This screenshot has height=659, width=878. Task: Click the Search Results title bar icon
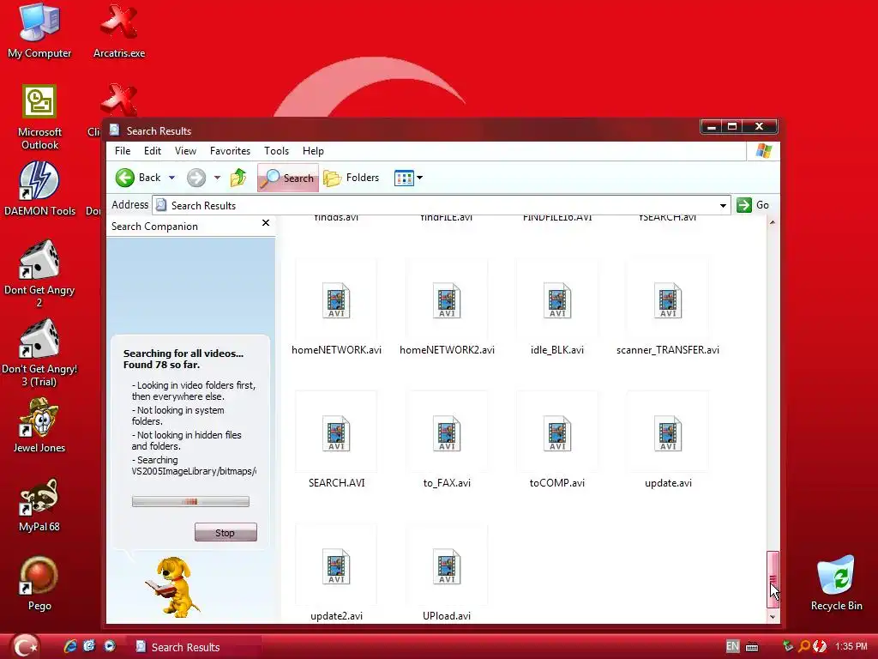coord(114,130)
